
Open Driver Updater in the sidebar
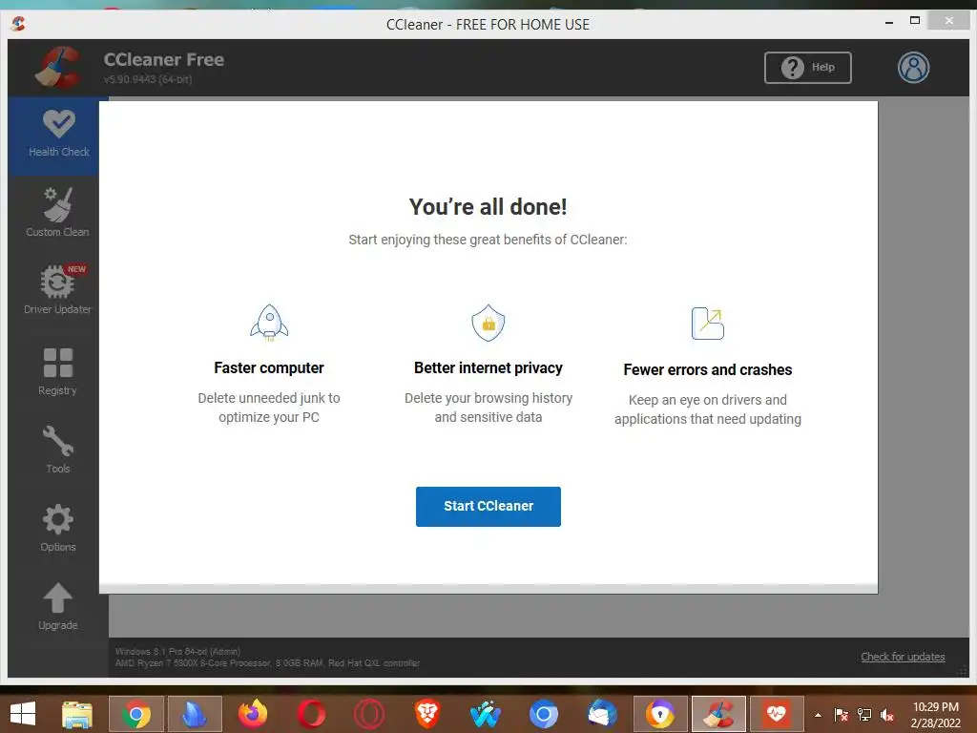57,290
